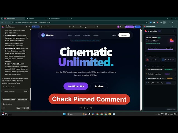Click the send arrow button in chat box

pyautogui.click(x=28, y=108)
